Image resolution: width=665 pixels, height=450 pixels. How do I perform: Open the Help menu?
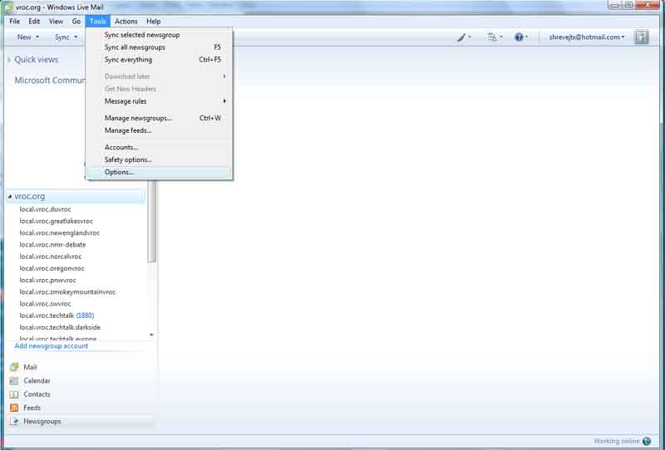pos(154,22)
